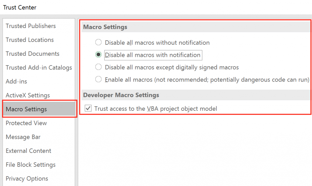Choose Disable all macros except digitally signed macros

coord(98,67)
